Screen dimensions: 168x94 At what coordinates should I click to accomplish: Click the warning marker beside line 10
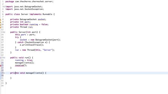[x=1, y=25]
